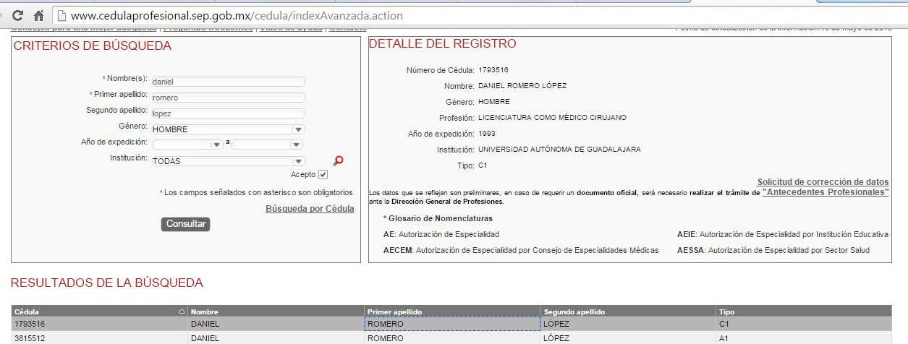Sort results by Primer apellido column

394,311
